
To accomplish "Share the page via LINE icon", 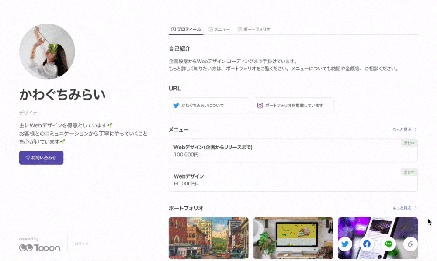I will [388, 244].
